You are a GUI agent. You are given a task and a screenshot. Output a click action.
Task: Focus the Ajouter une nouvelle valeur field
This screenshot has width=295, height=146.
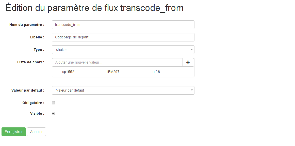pyautogui.click(x=117, y=62)
